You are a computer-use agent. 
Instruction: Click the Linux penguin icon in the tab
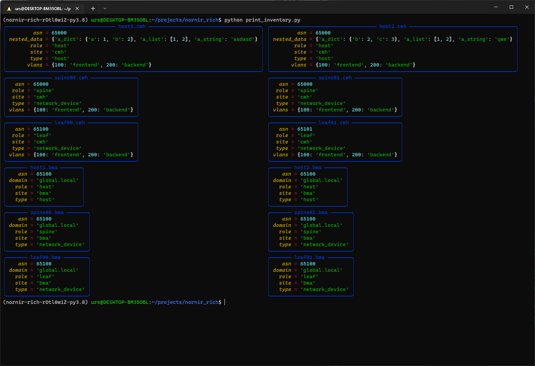[9, 8]
